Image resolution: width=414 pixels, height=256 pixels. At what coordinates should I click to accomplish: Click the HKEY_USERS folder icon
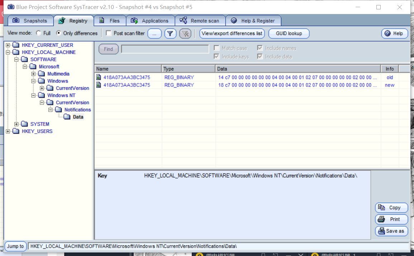[16, 131]
